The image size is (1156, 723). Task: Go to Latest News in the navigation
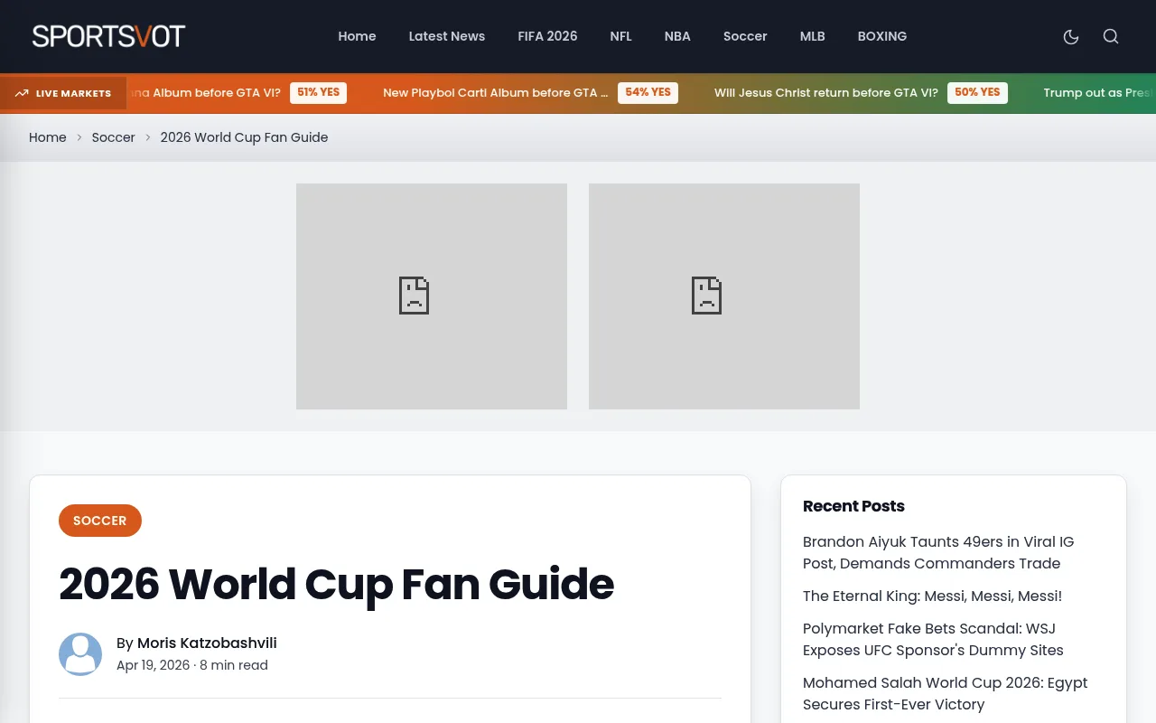click(x=447, y=36)
